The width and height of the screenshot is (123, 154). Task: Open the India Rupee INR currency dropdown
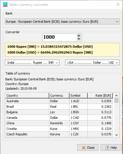pos(32,63)
